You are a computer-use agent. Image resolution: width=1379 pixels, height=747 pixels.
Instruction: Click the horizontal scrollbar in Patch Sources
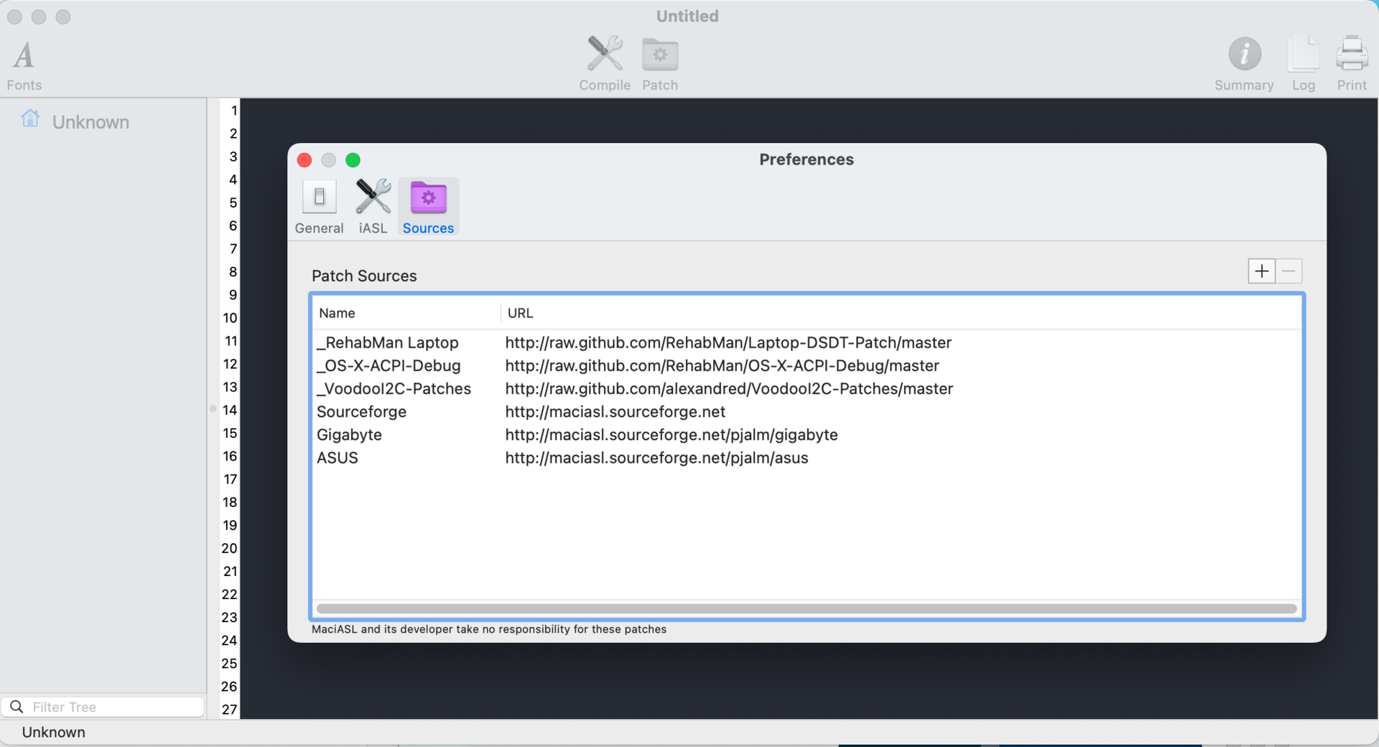click(807, 609)
